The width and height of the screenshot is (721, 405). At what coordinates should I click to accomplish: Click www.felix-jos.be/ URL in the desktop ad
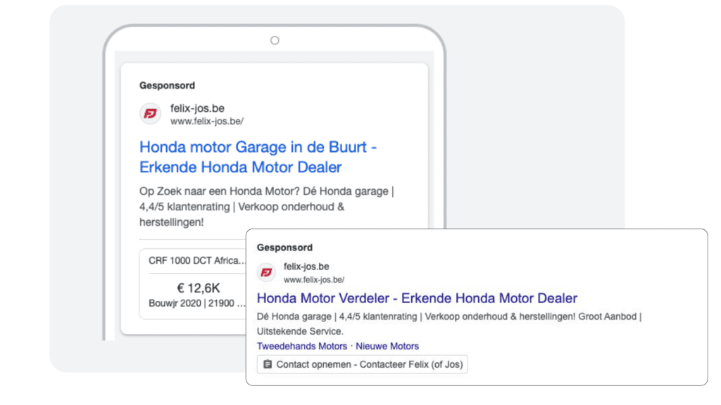pyautogui.click(x=314, y=280)
